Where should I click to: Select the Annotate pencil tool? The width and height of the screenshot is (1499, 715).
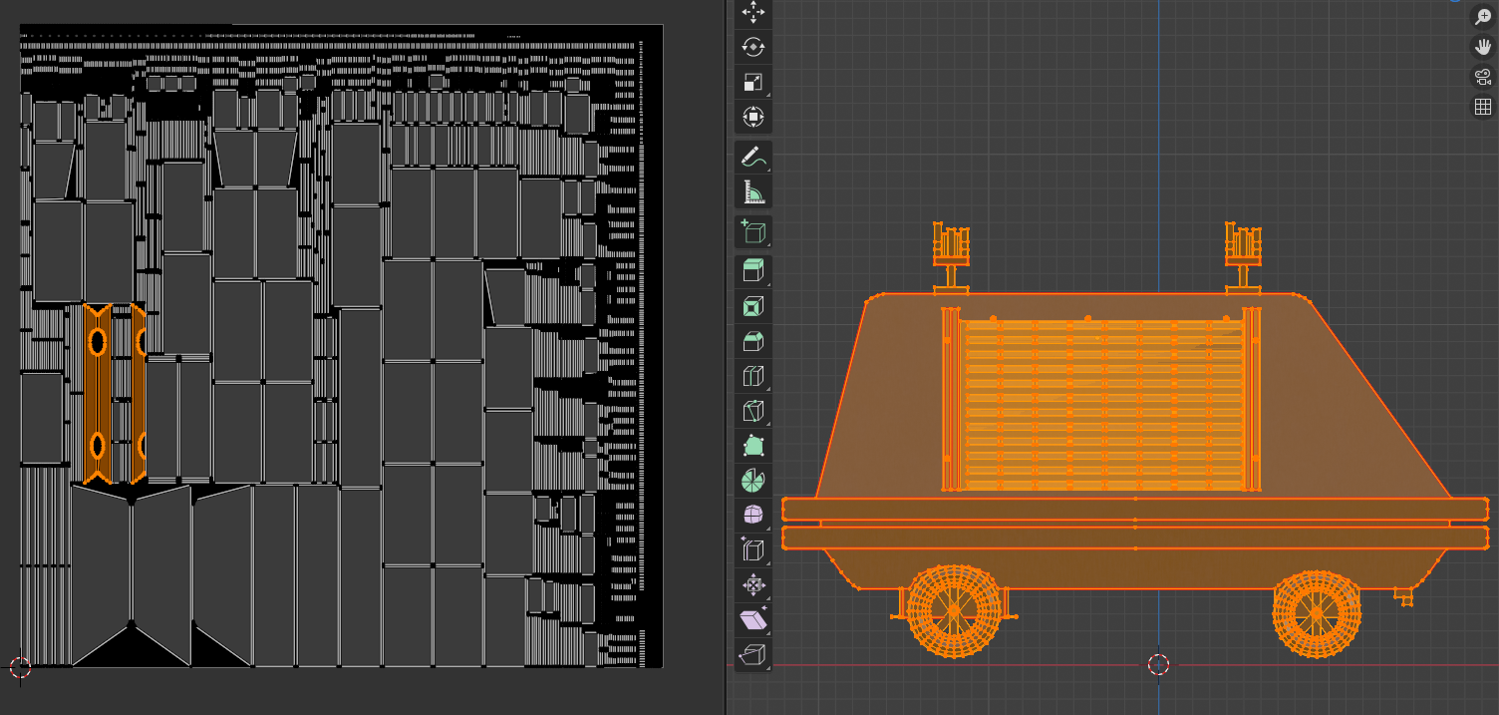(753, 158)
